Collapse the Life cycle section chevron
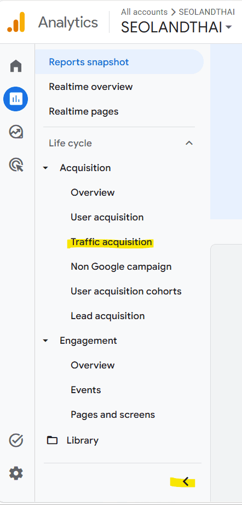This screenshot has height=505, width=242. [189, 143]
